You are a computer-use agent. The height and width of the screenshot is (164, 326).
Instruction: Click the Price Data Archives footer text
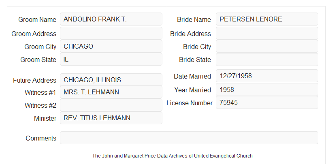click(173, 155)
